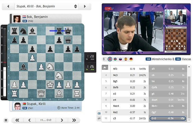Open Stupak, Kirill player profile
Screen dimensions: 193x126
[36, 104]
